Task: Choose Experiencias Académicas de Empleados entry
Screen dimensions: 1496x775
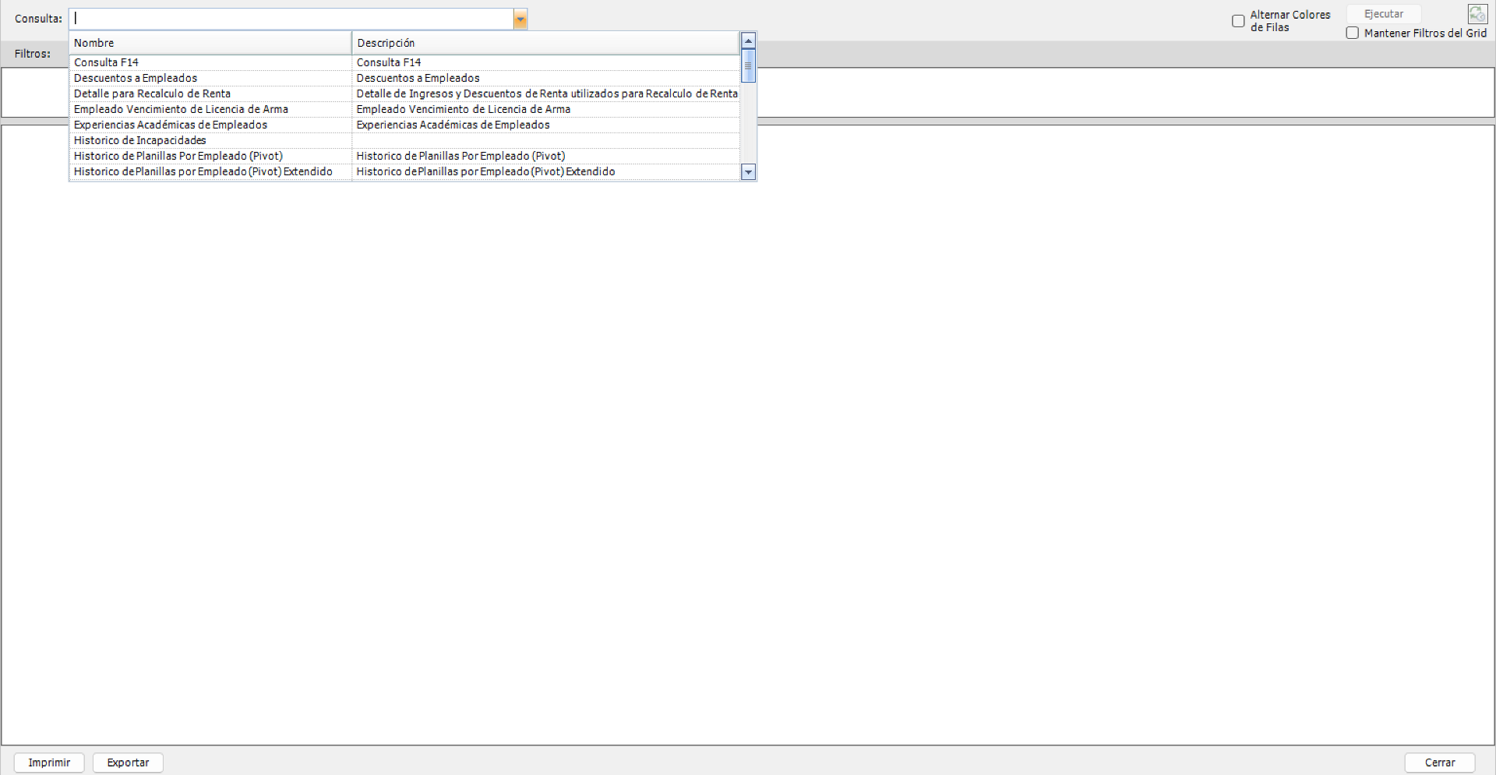Action: tap(171, 125)
